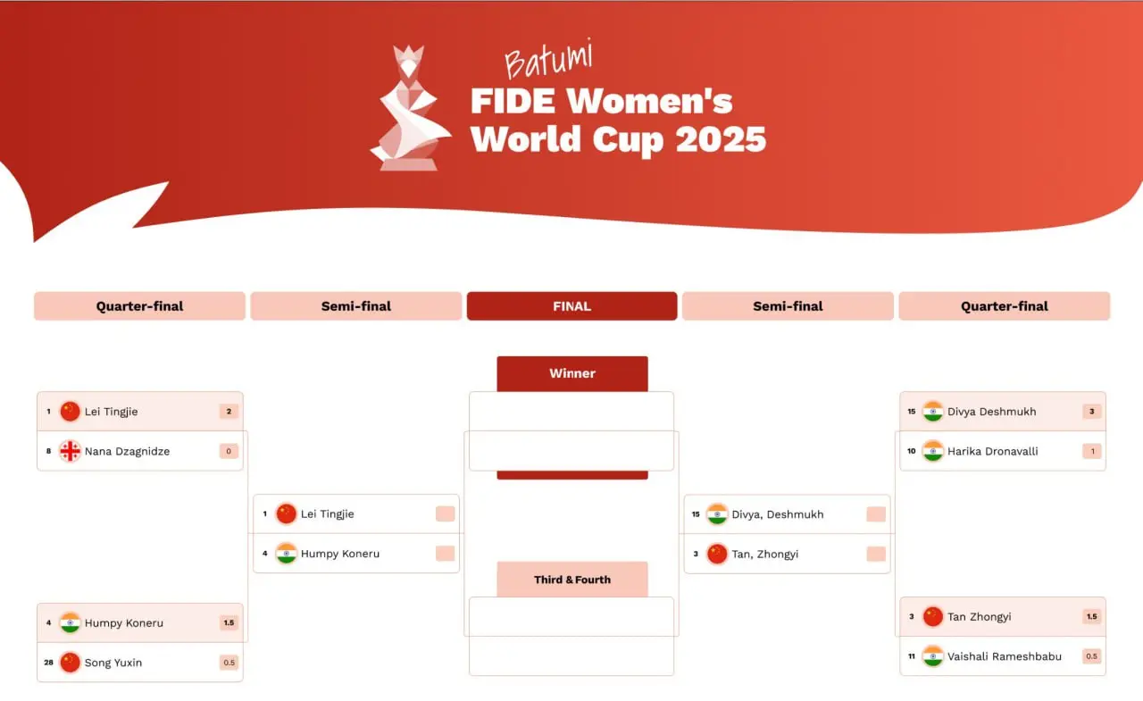The height and width of the screenshot is (701, 1143).
Task: Open Vaishali Rameshbabu player name
Action: click(x=1005, y=656)
